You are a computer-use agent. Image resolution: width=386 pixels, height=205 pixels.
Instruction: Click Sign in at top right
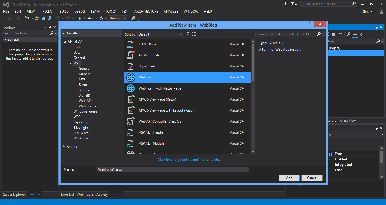(x=367, y=12)
